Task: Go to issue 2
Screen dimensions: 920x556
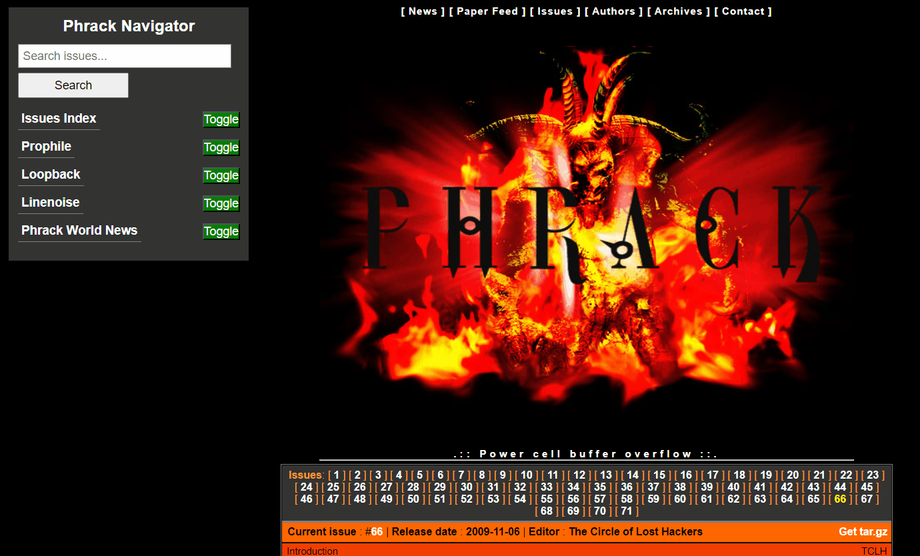Action: pos(357,475)
